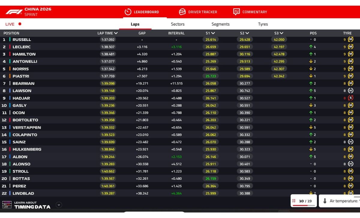360x218 pixels.
Task: Click the red LIVE indicator
Action: click(20, 24)
